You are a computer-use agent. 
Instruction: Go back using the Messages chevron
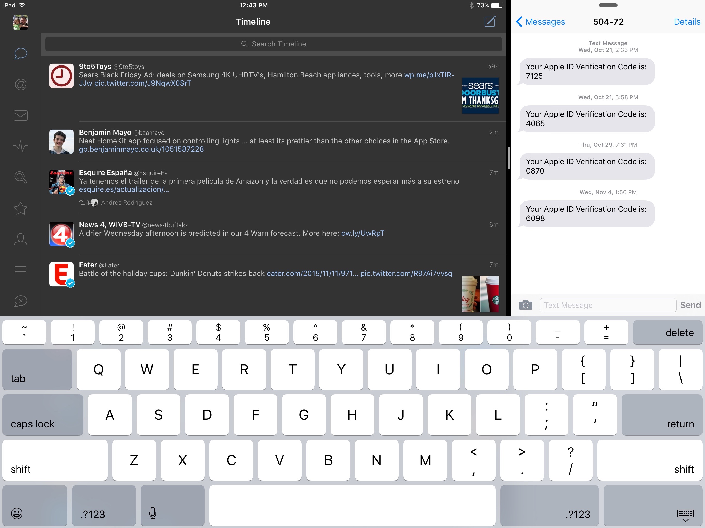tap(540, 22)
